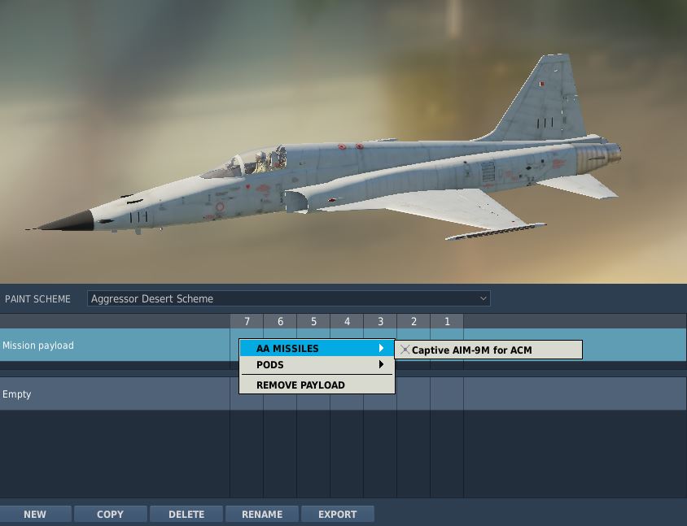This screenshot has width=687, height=526.
Task: Select pylon column header 2
Action: pyautogui.click(x=414, y=322)
